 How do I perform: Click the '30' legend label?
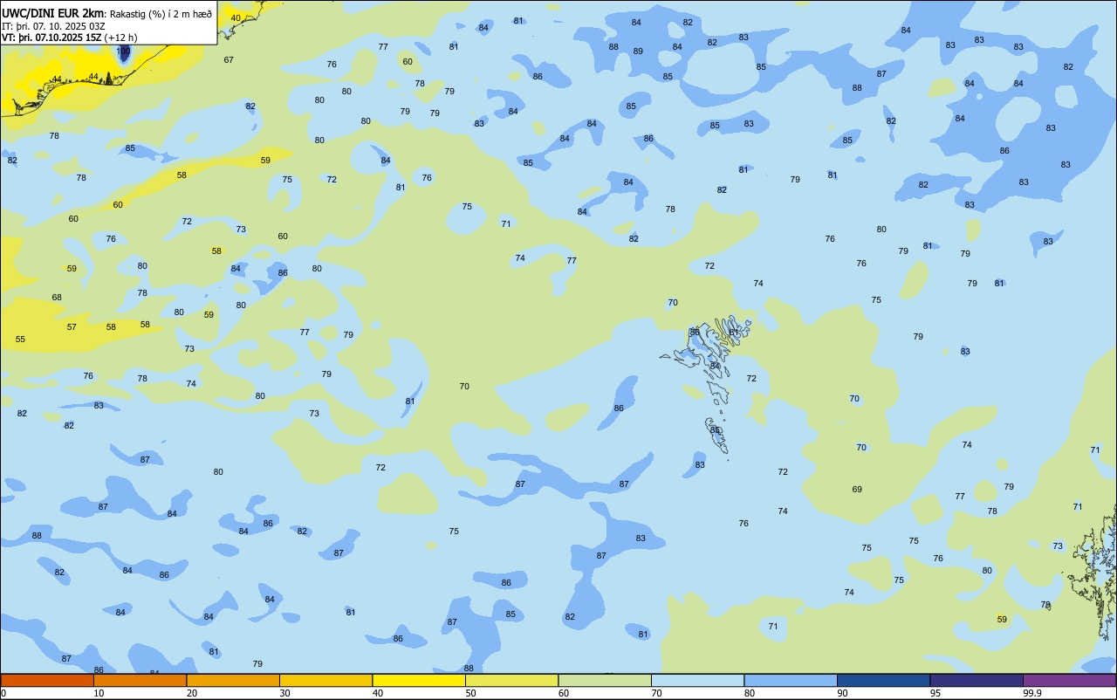click(x=285, y=693)
